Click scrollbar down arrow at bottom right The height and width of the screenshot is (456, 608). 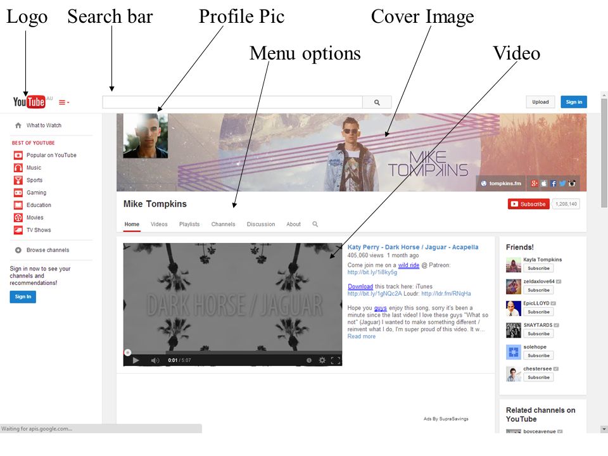(x=604, y=429)
